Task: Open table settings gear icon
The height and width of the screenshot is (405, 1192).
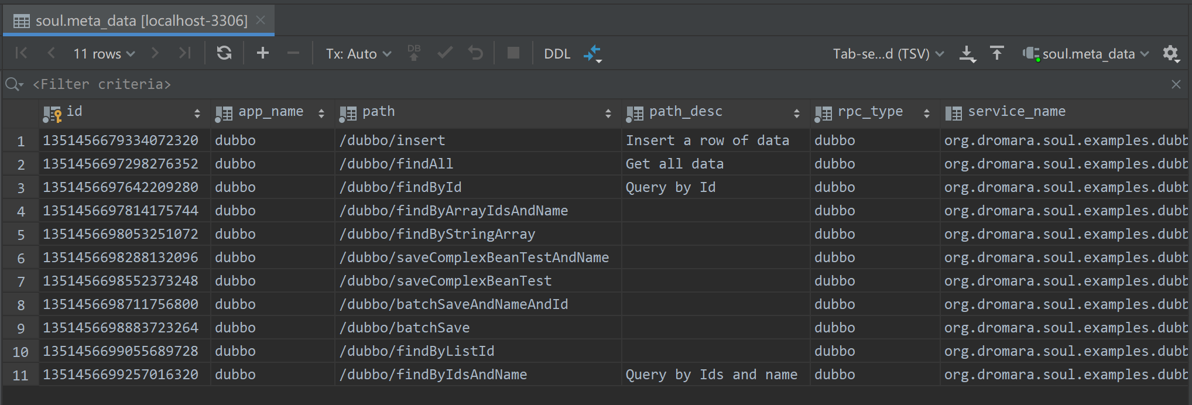Action: (x=1170, y=53)
